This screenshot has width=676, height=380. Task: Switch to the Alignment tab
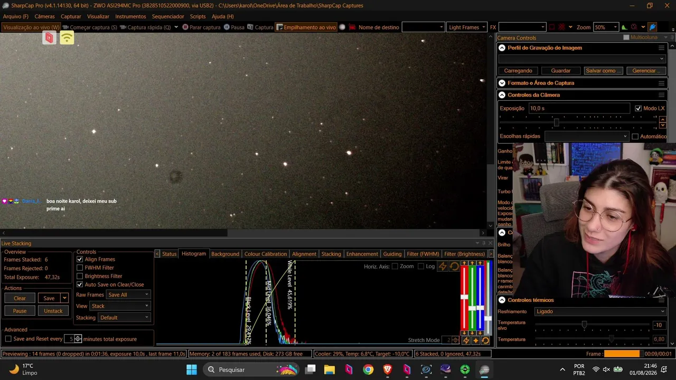[304, 254]
